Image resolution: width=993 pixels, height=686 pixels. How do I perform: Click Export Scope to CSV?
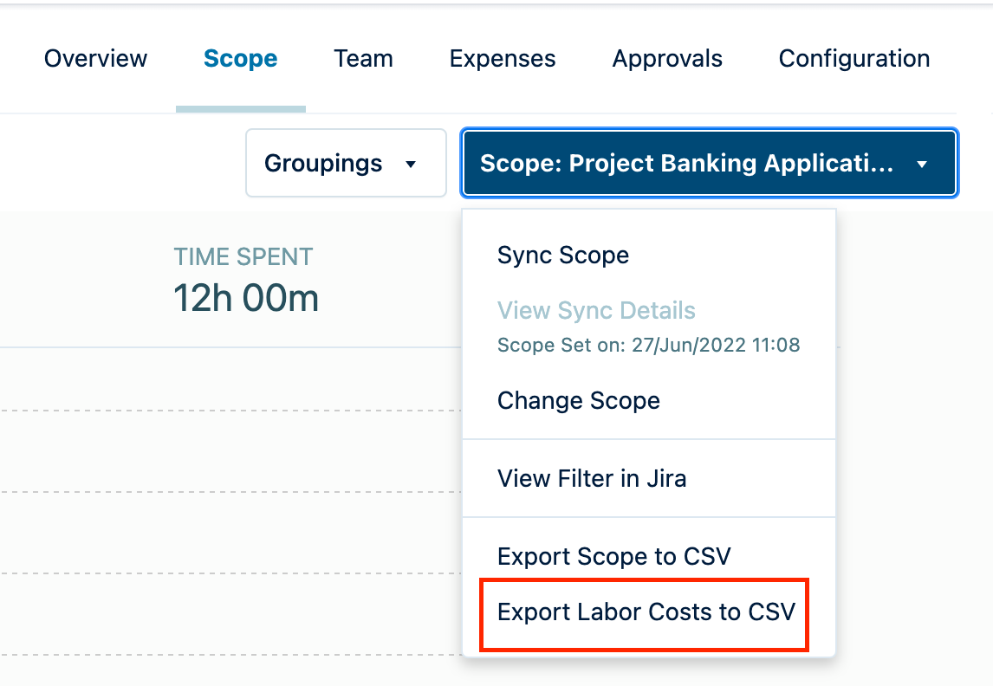click(x=614, y=556)
